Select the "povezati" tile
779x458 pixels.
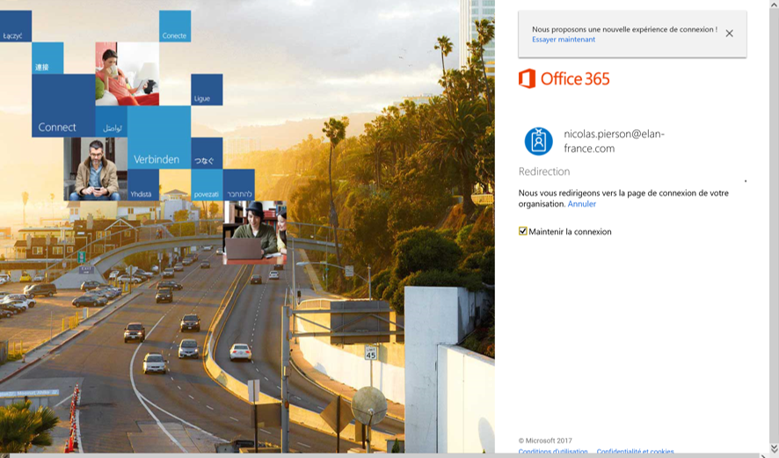207,185
